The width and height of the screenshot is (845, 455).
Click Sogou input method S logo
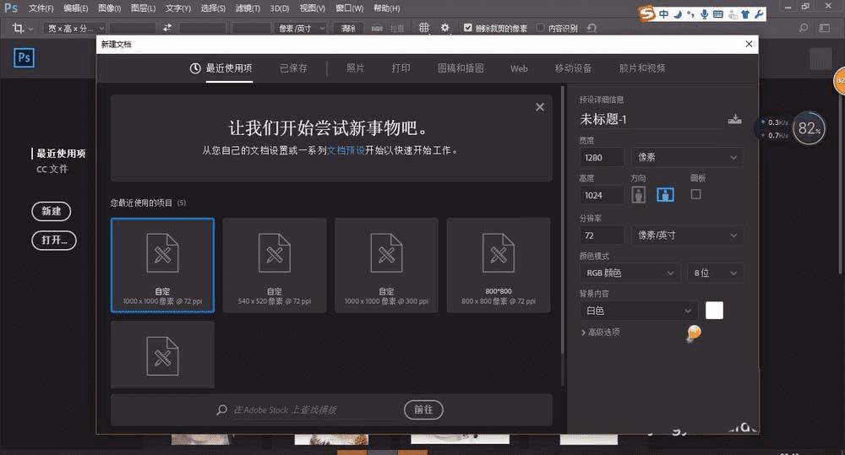[x=646, y=13]
